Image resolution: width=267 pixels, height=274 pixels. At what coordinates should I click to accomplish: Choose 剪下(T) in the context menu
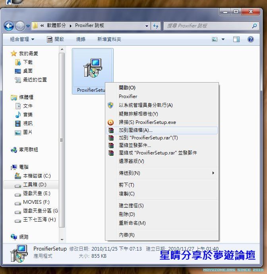[x=162, y=185]
